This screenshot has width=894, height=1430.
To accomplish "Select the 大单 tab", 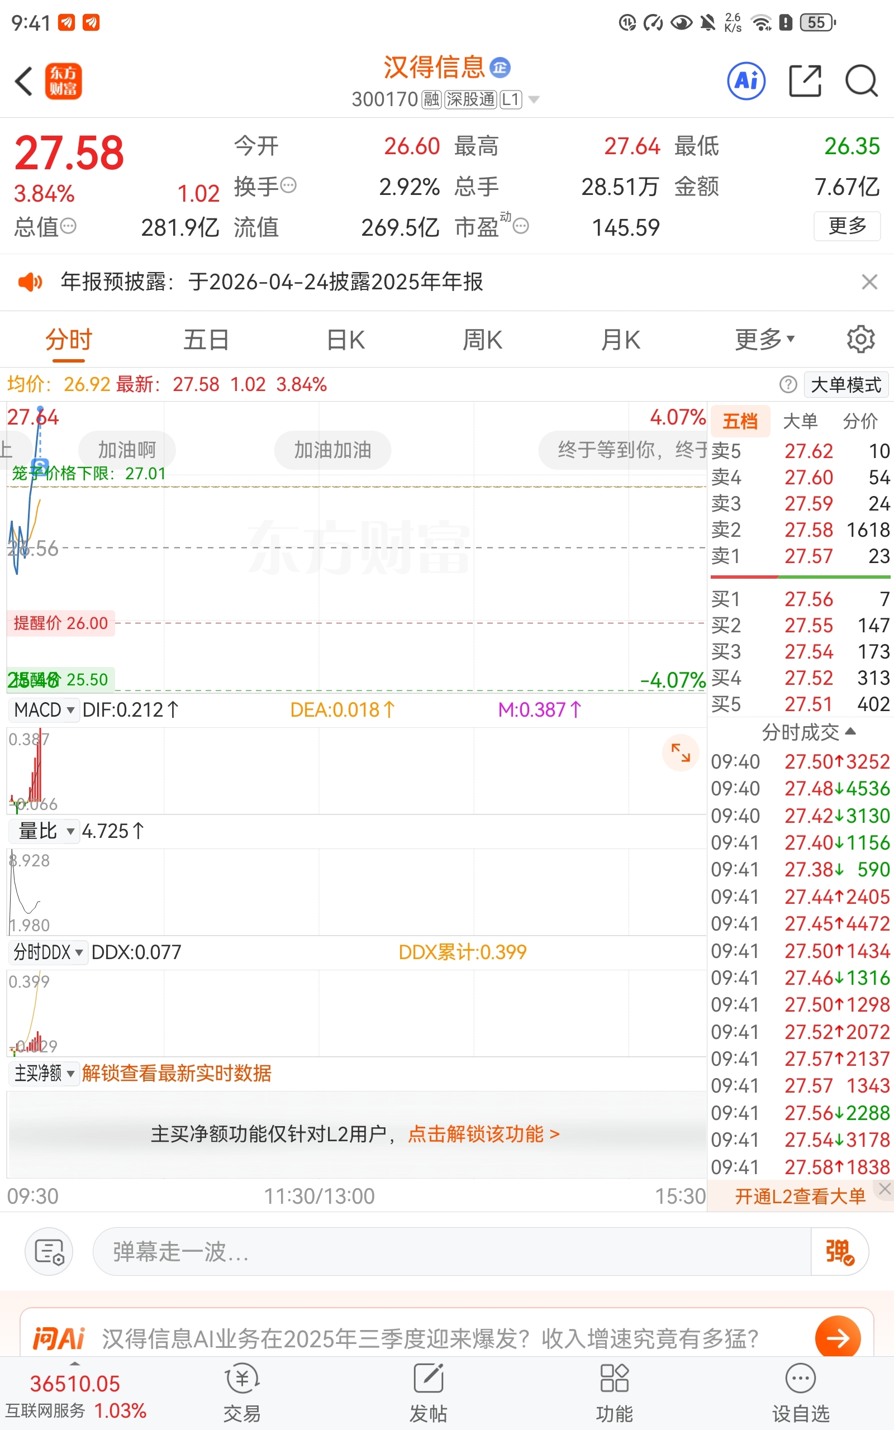I will pyautogui.click(x=800, y=421).
